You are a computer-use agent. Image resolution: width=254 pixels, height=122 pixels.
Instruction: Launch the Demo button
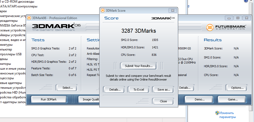click(199, 99)
